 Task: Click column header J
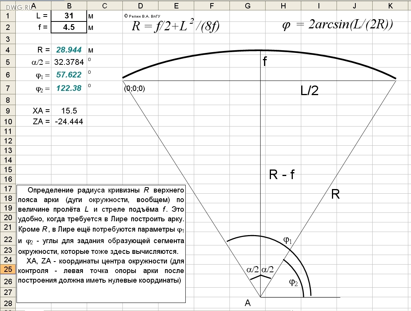tap(354, 6)
